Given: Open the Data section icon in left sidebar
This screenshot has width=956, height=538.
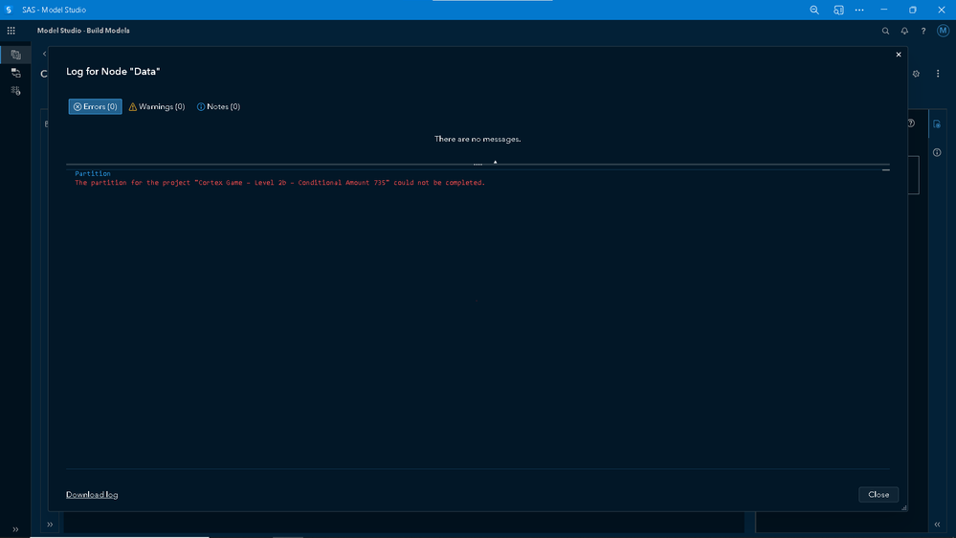Looking at the screenshot, I should pos(15,55).
